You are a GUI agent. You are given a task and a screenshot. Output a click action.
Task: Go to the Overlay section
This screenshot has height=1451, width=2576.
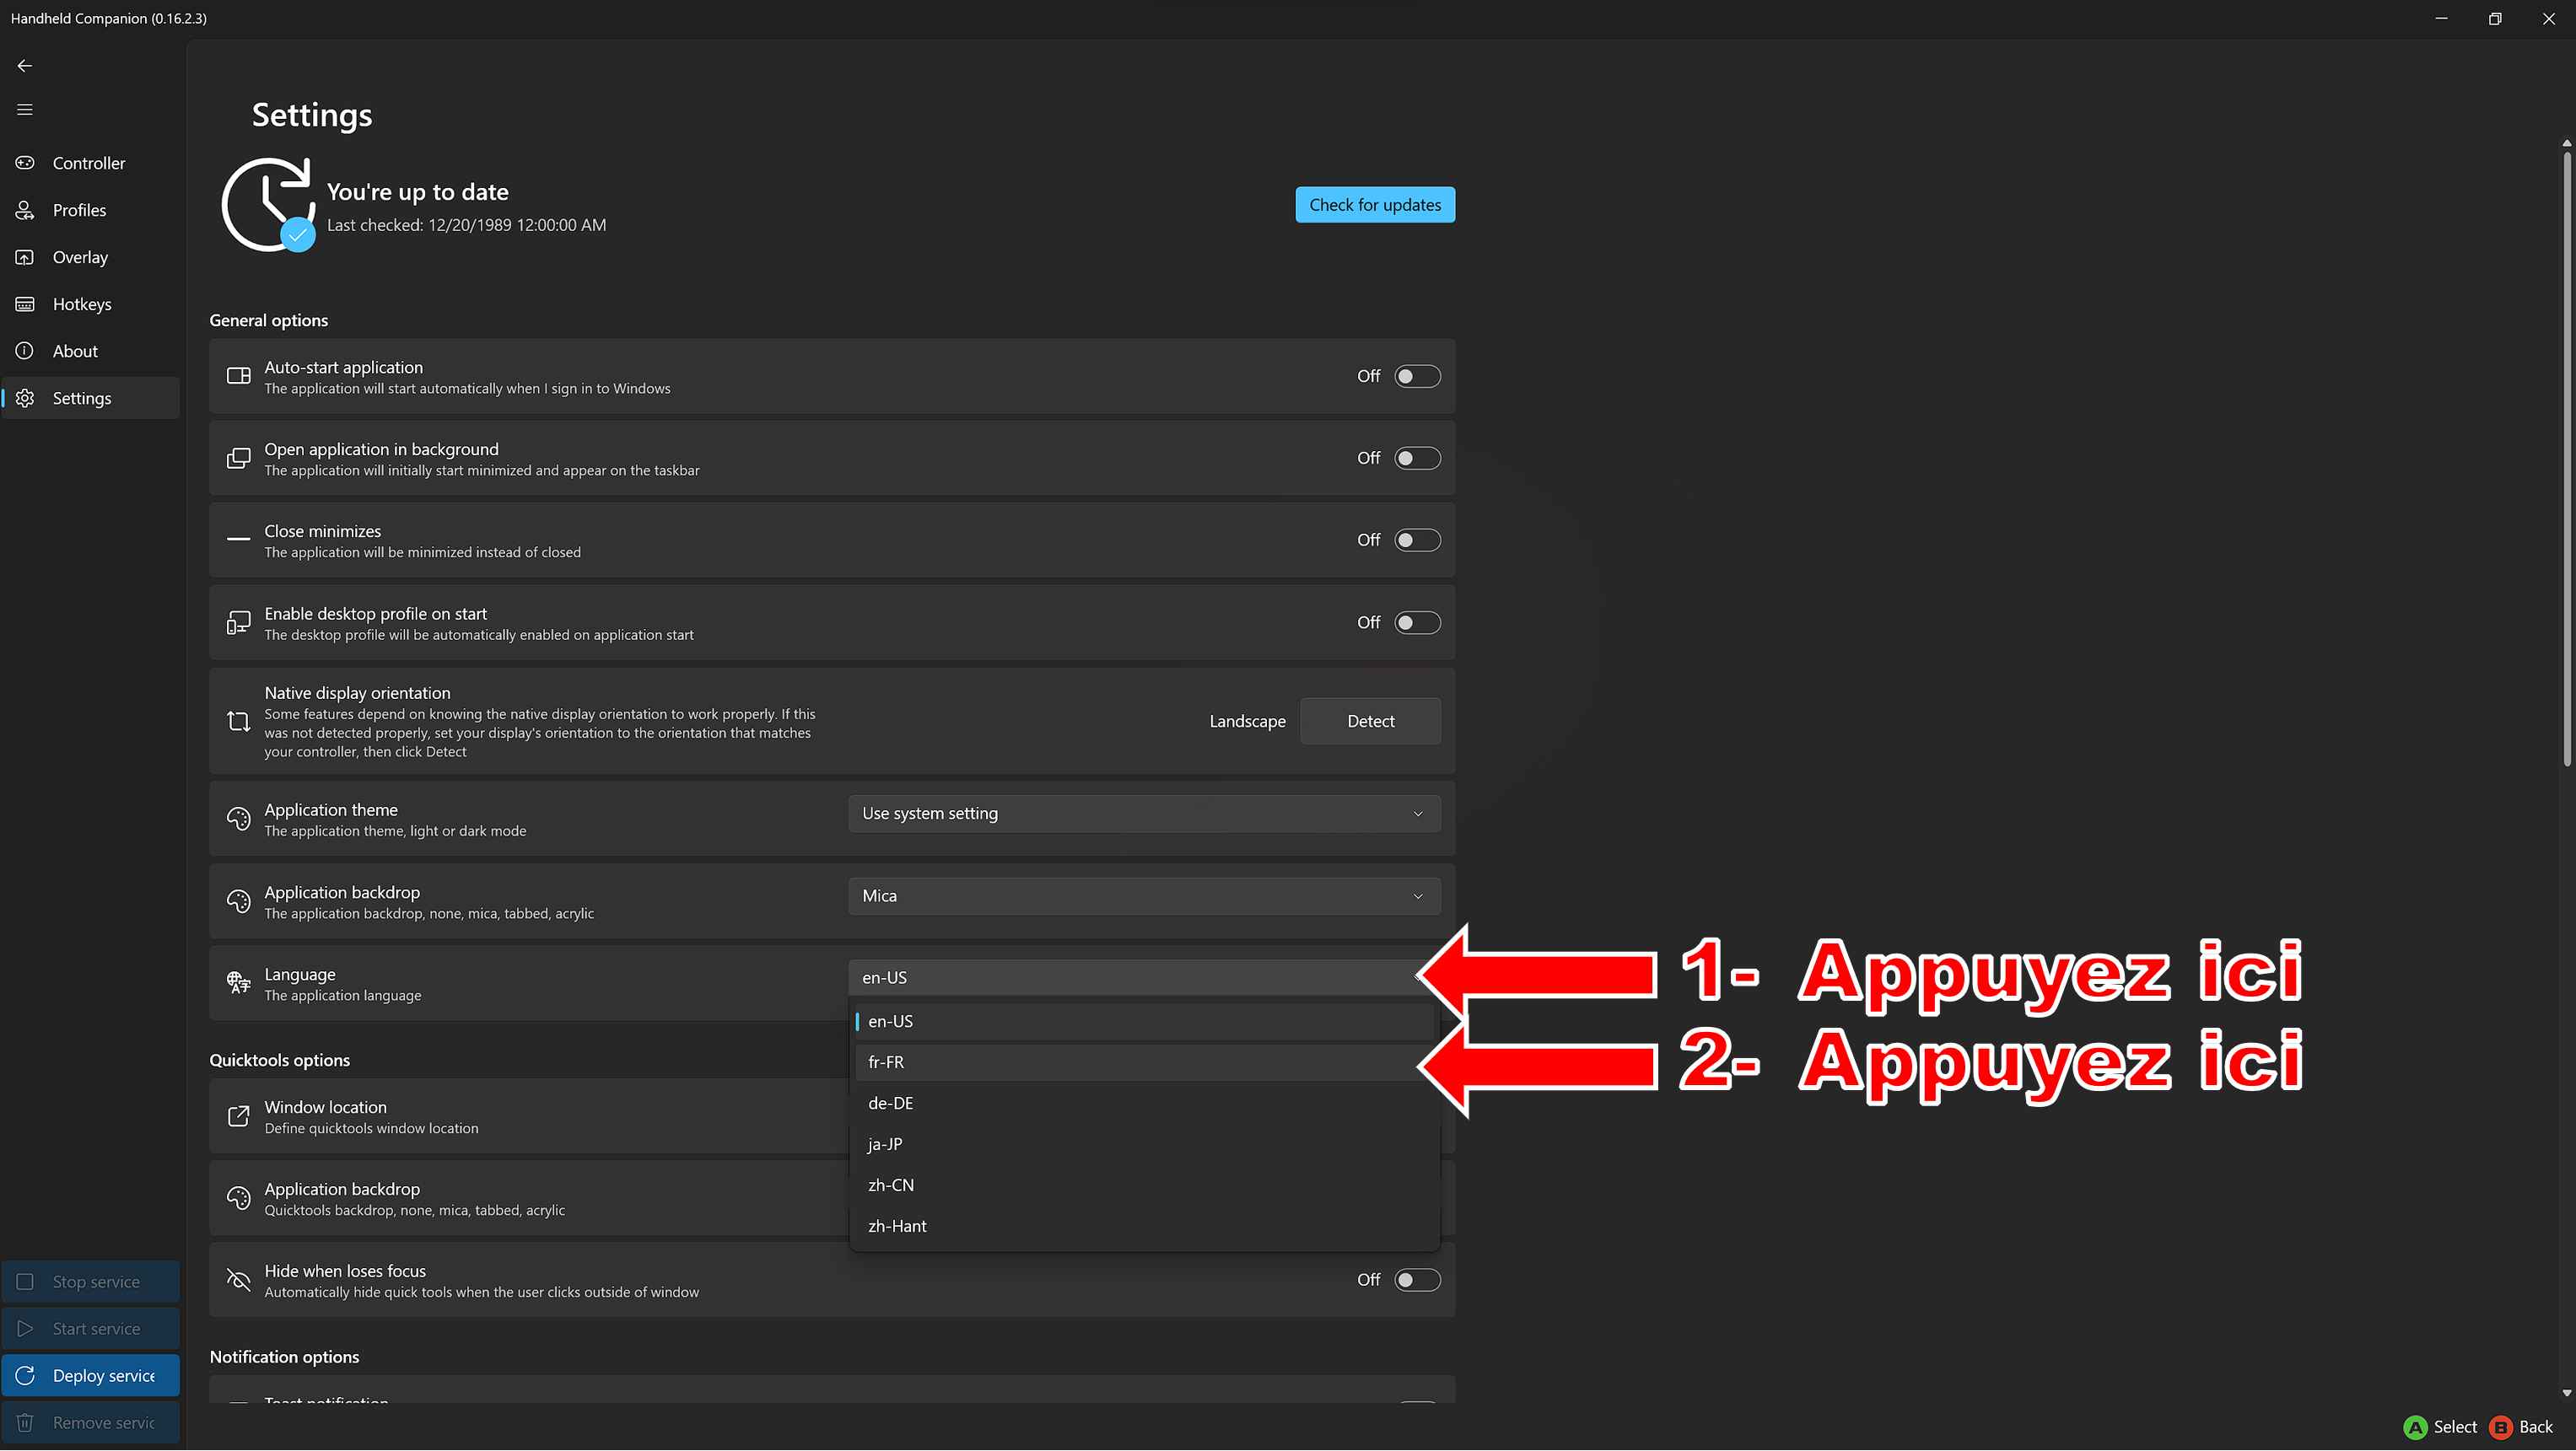point(80,257)
